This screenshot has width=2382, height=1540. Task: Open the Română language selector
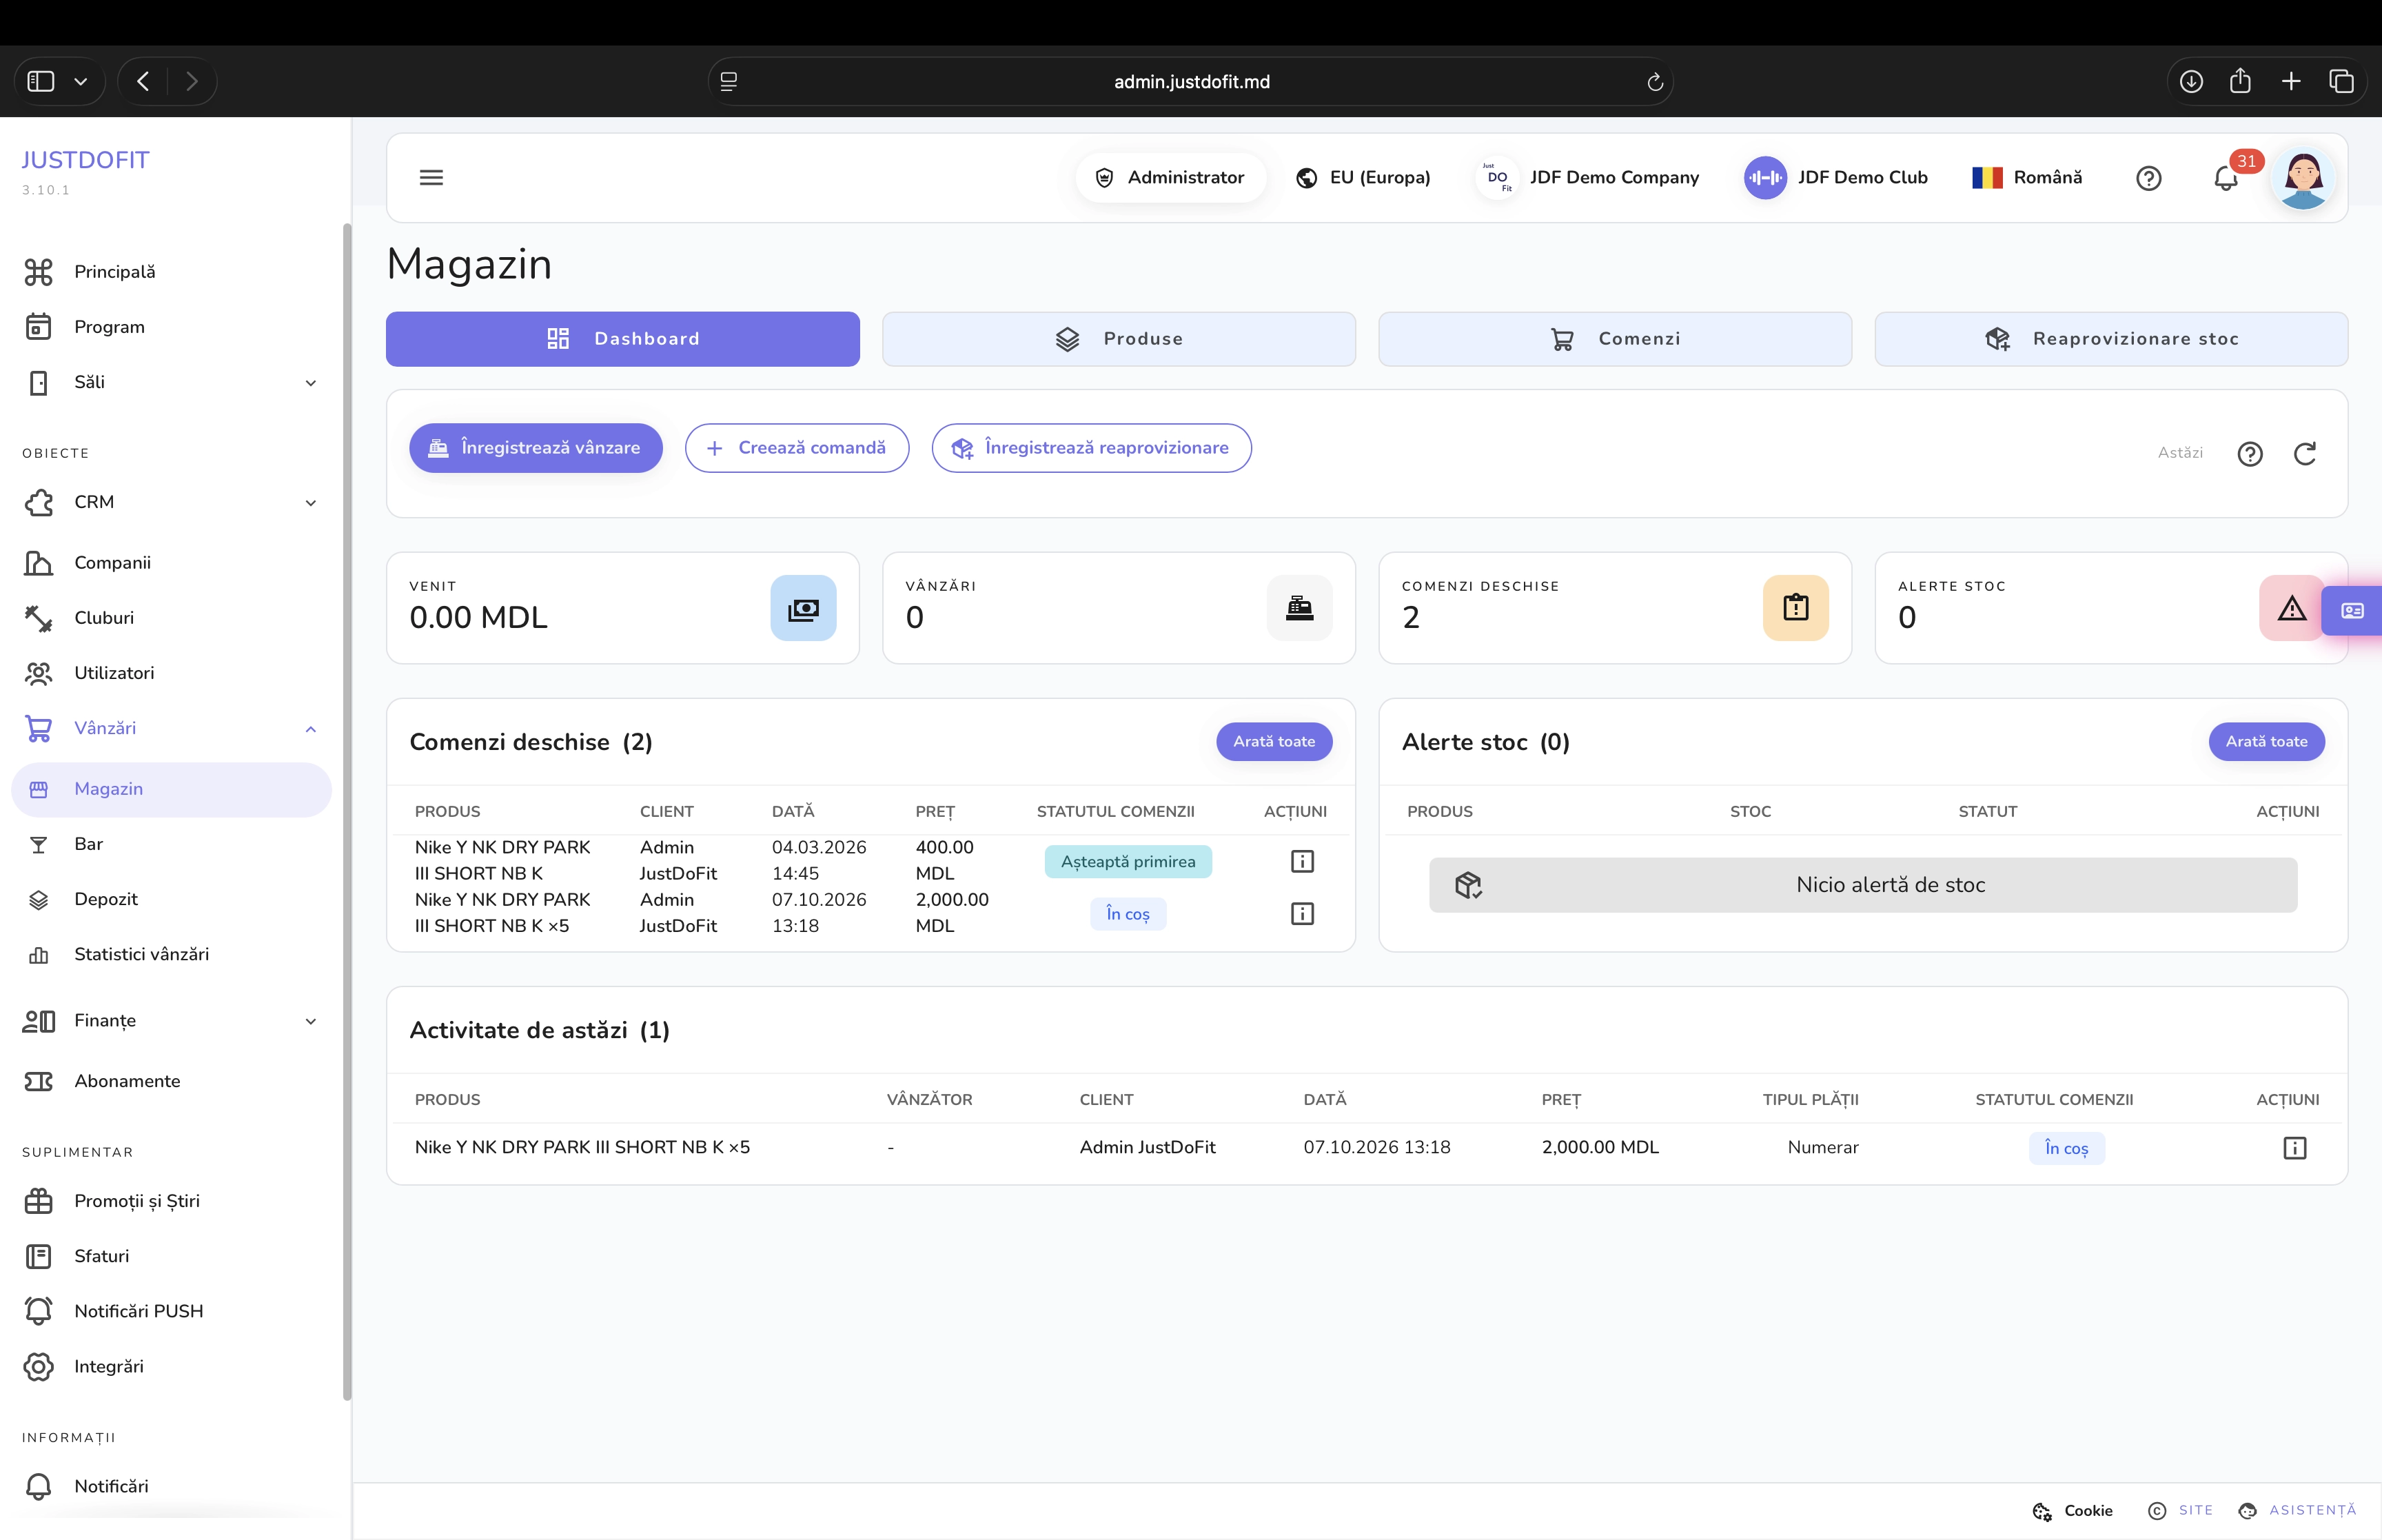pyautogui.click(x=2027, y=178)
